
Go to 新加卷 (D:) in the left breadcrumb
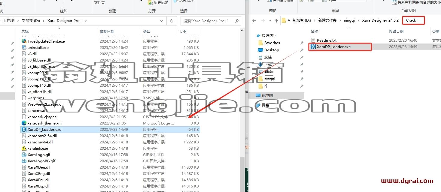[x=31, y=21]
